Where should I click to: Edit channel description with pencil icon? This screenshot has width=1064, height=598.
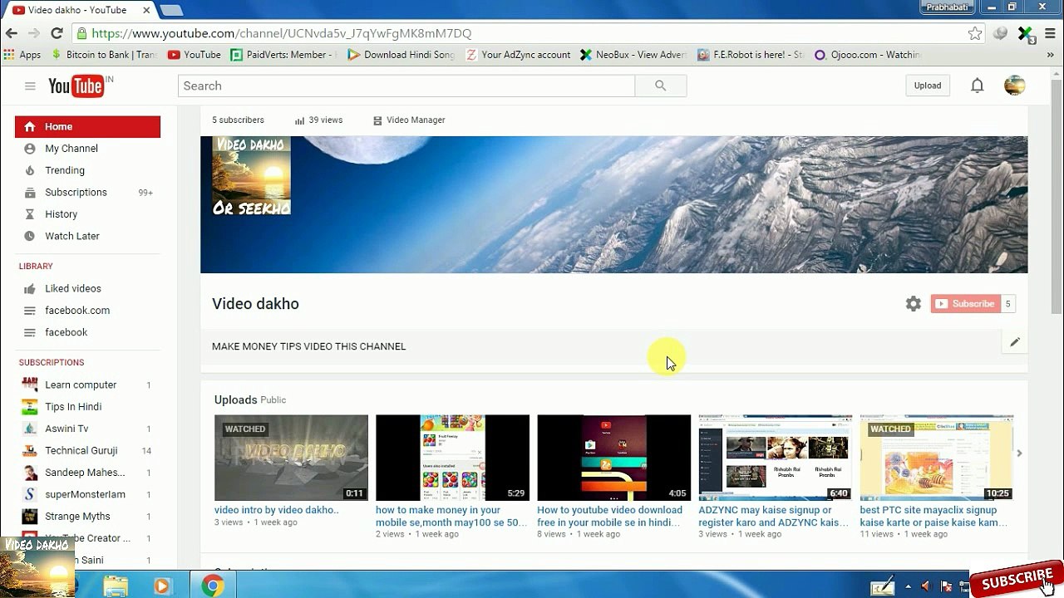(x=1015, y=342)
